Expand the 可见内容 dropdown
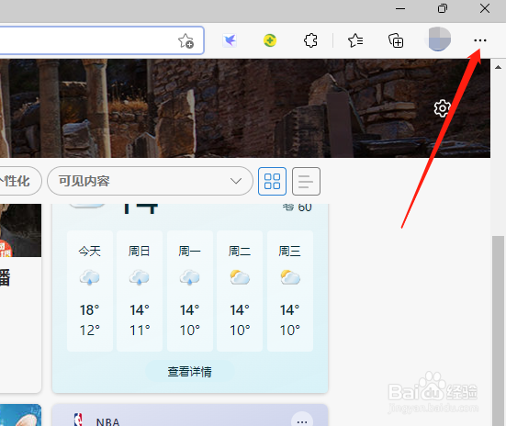This screenshot has height=426, width=506. pyautogui.click(x=150, y=181)
